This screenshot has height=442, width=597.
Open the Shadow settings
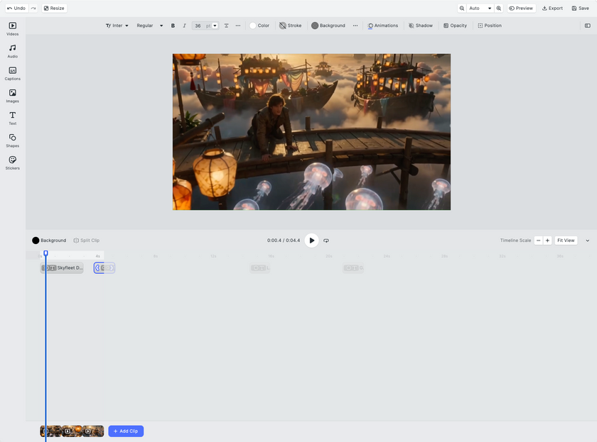pyautogui.click(x=421, y=26)
